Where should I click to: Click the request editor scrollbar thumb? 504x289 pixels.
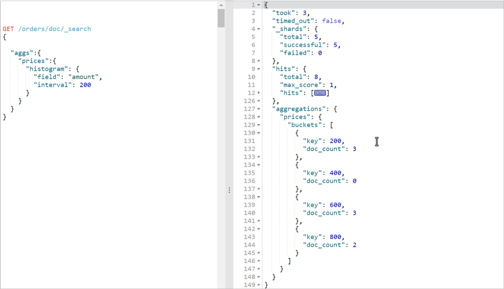coord(221,18)
